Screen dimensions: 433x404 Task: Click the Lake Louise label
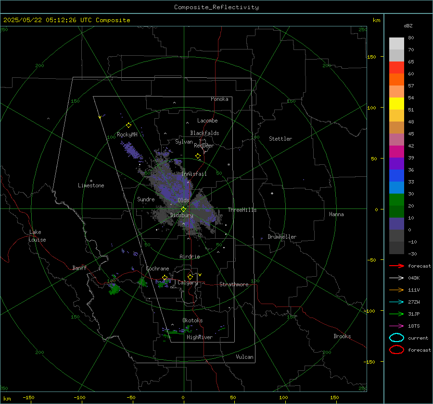coord(37,236)
